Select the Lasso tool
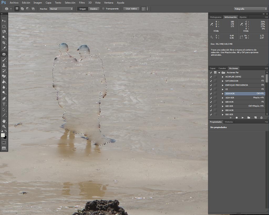This screenshot has height=215, width=269. coord(4,32)
